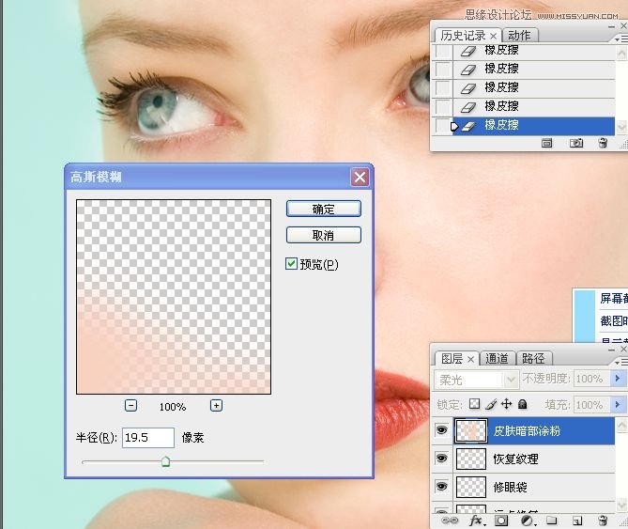The image size is (628, 529).
Task: Minimize the Layers panel
Action: [x=611, y=350]
